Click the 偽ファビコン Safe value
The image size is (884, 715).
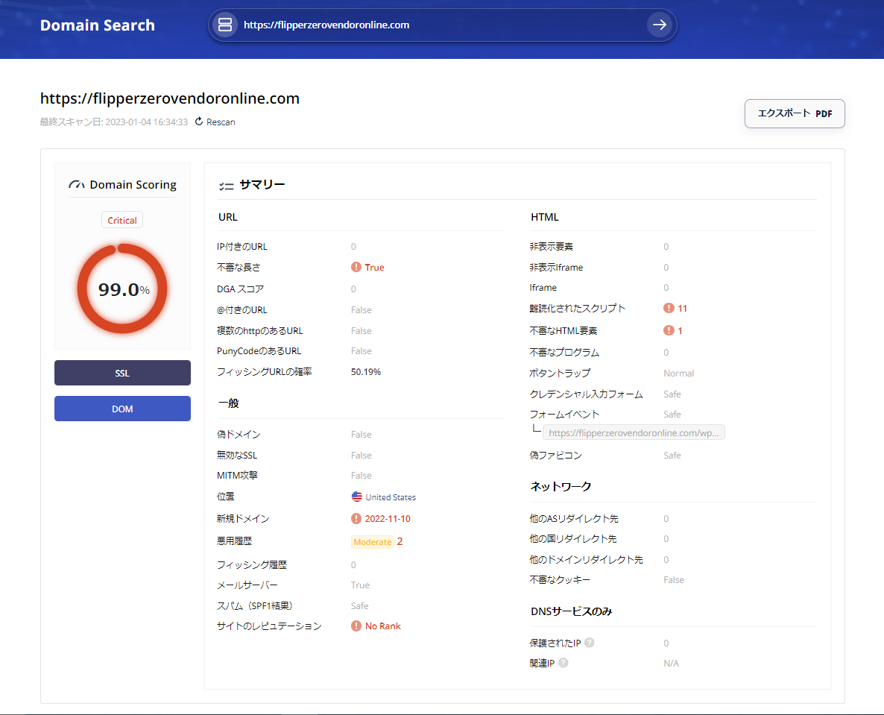click(x=672, y=455)
